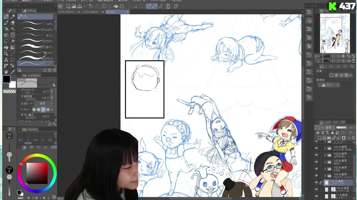Open the tool property 合成モード dropdown
The width and height of the screenshot is (357, 200).
pyautogui.click(x=44, y=104)
